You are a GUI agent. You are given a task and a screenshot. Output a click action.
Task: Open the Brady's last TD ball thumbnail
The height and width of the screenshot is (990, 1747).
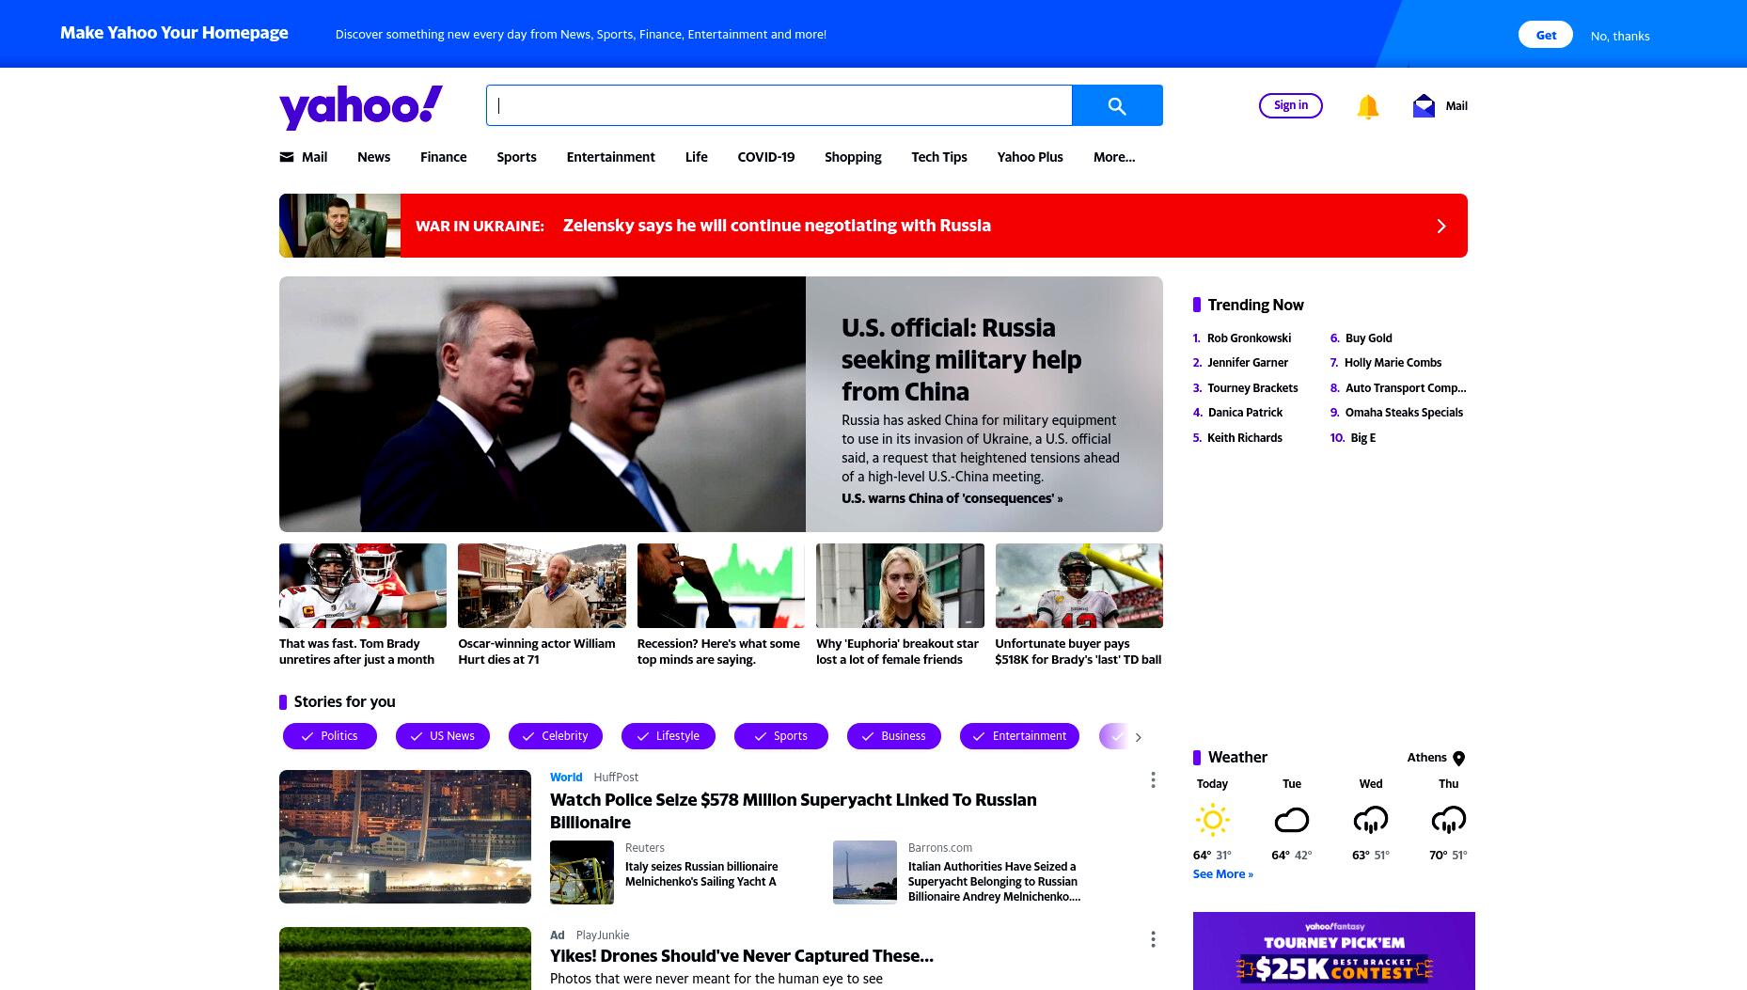pos(1079,586)
